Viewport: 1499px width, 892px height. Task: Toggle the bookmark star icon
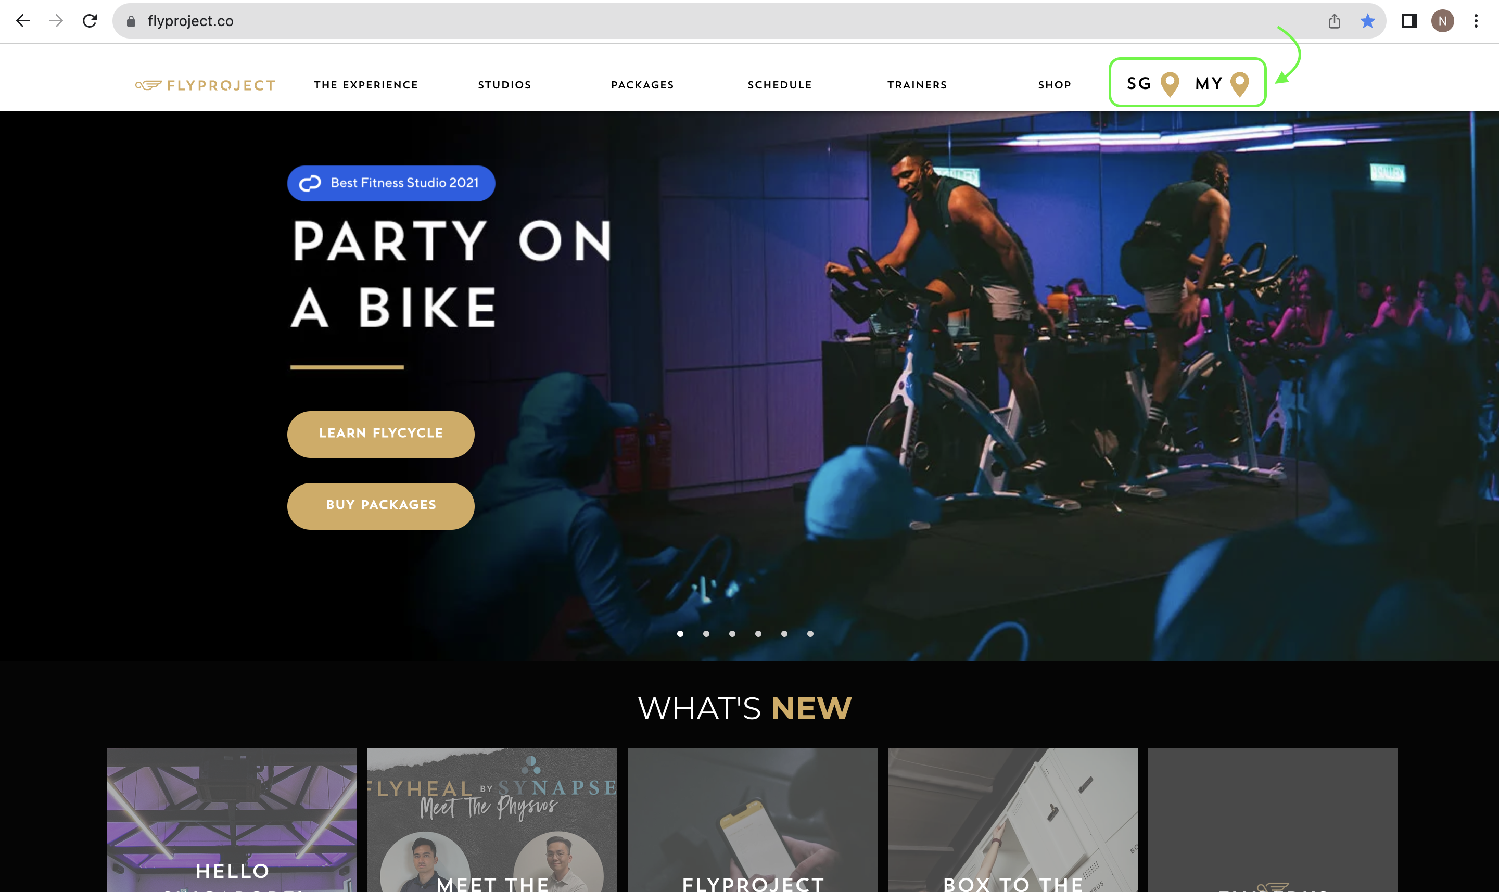point(1368,21)
